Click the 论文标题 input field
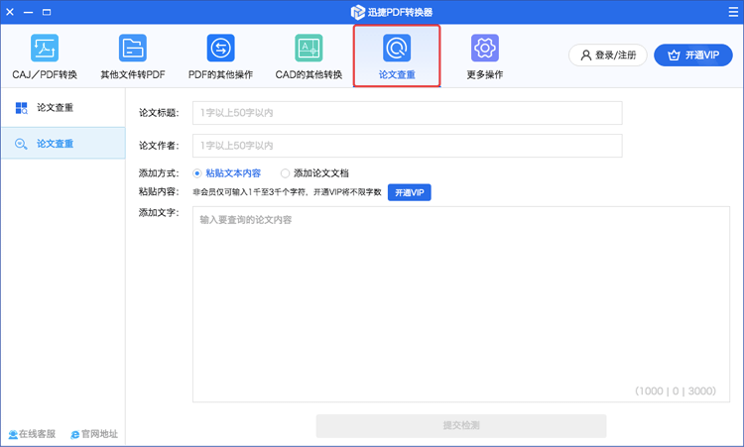The height and width of the screenshot is (447, 744). click(407, 113)
